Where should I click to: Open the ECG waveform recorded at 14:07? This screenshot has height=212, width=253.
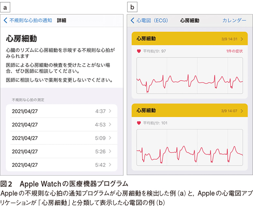tap(190, 147)
